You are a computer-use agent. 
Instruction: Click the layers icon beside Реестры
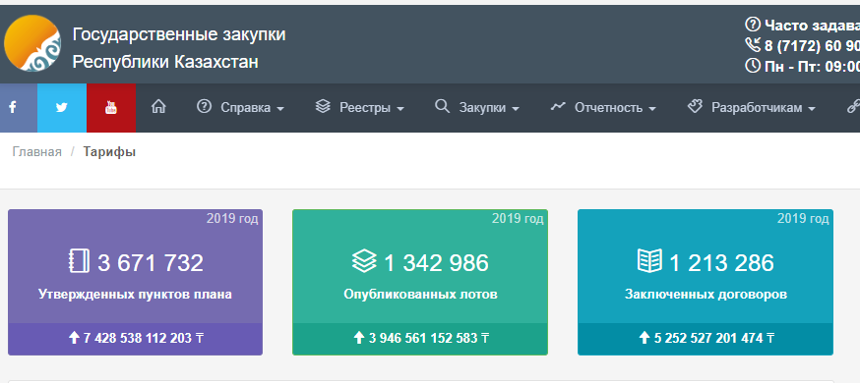[323, 107]
